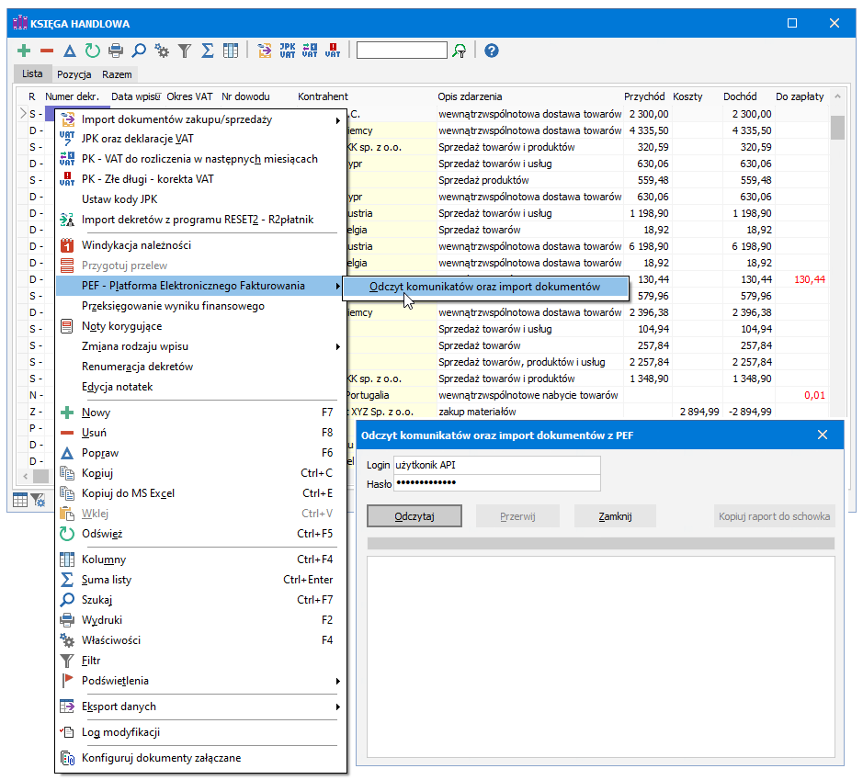The height and width of the screenshot is (780, 863).
Task: Click the JPK VAT toolbar icon
Action: (288, 51)
